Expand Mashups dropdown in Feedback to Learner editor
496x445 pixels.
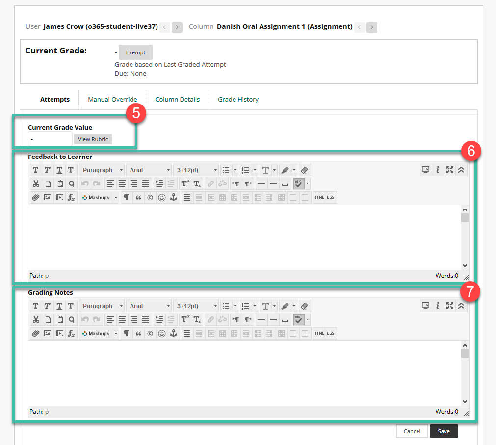[x=116, y=197]
